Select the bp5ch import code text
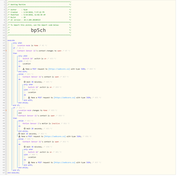 click(x=38, y=30)
